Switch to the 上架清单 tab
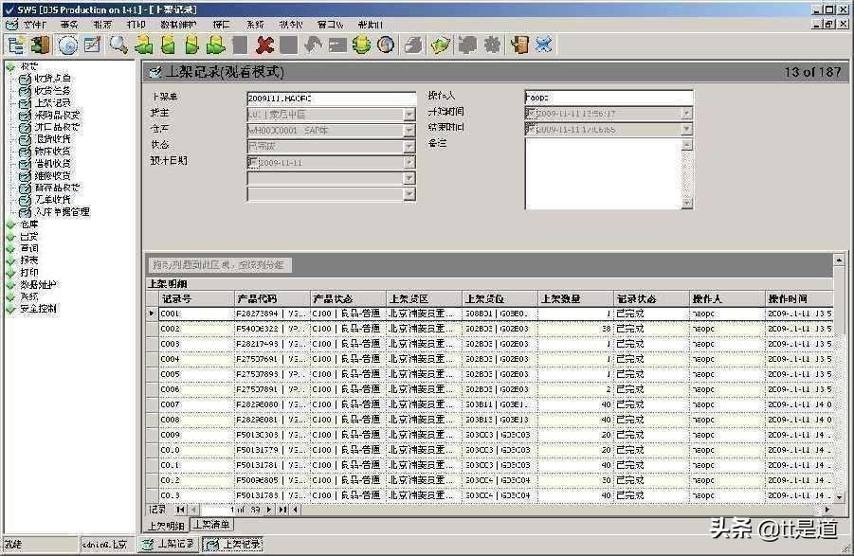 212,524
